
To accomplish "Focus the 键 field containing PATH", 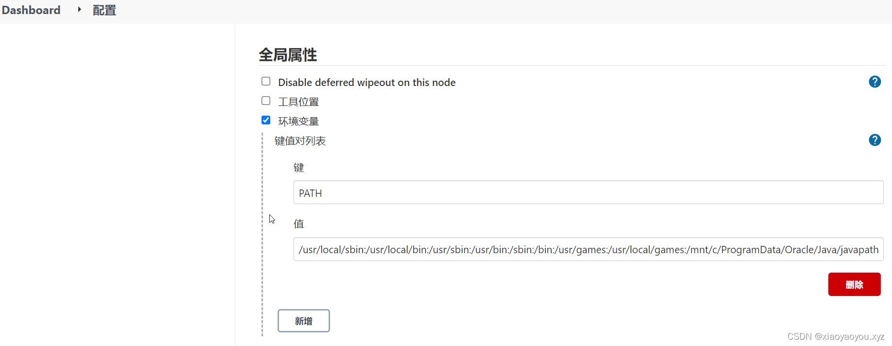I will coord(588,192).
